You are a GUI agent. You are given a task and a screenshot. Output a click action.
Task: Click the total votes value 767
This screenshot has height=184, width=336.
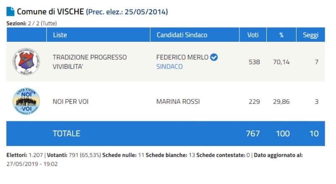(253, 133)
